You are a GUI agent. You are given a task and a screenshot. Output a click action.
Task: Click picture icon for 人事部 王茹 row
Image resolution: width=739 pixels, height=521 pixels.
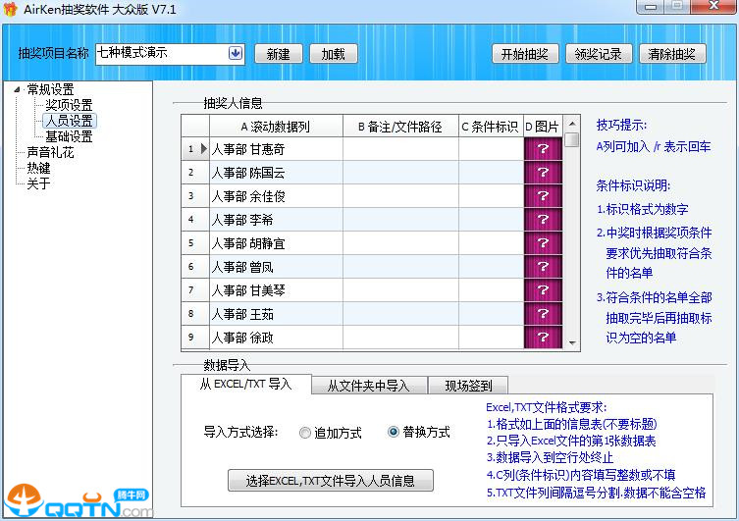coord(544,314)
